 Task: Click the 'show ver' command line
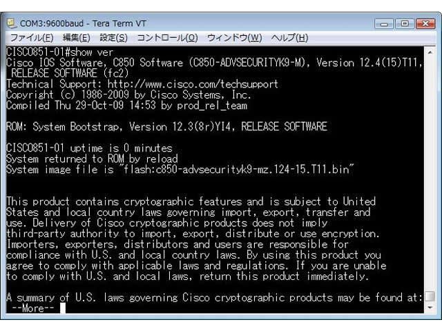60,52
